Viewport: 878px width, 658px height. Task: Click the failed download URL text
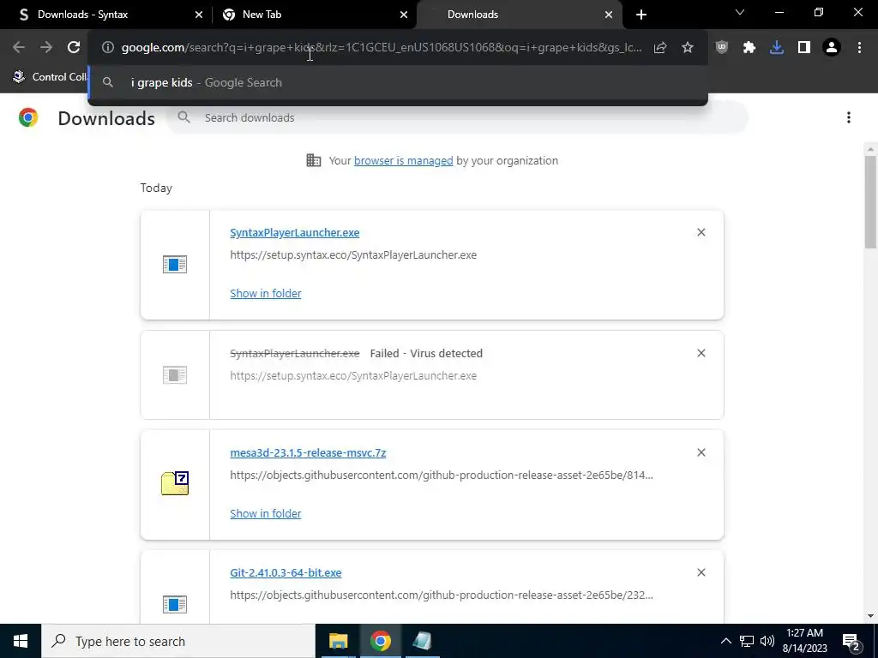pyautogui.click(x=353, y=376)
